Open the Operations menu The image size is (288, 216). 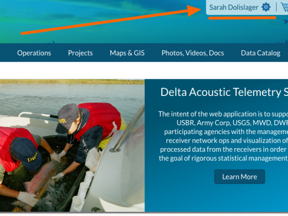[34, 53]
